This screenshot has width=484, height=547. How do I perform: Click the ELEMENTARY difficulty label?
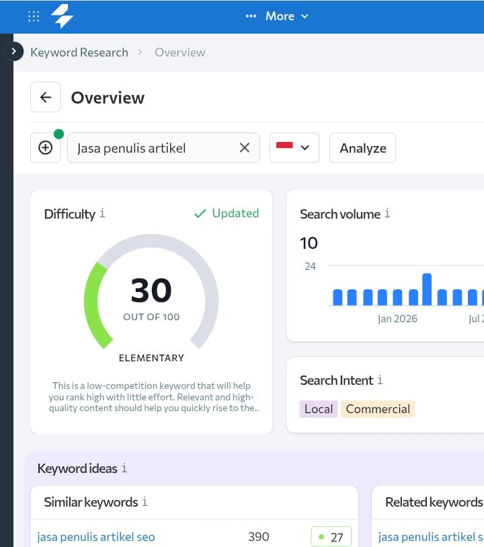151,358
